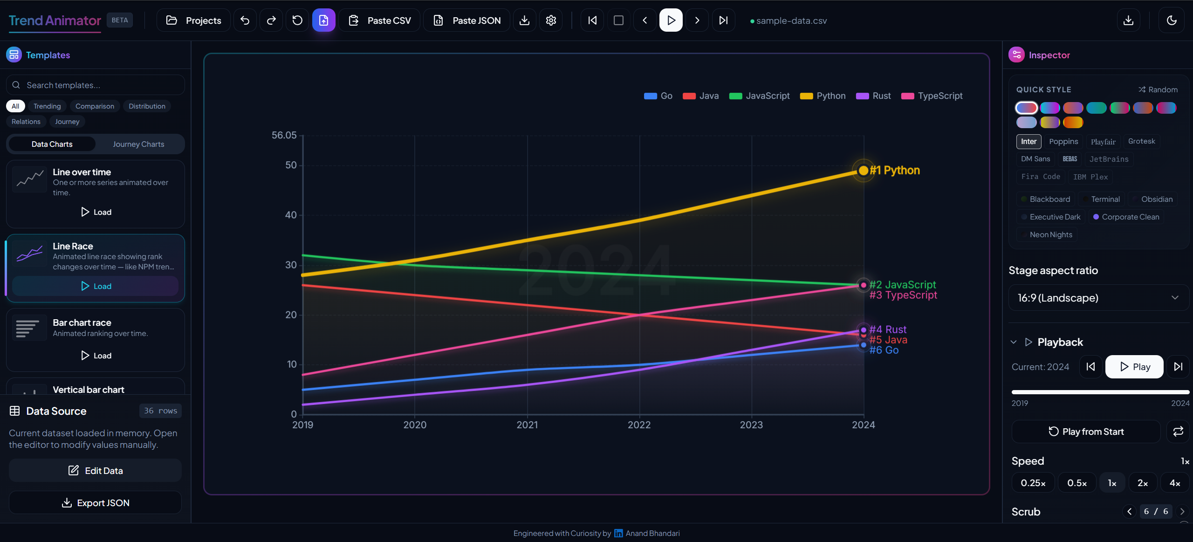Click the highlighted file upload icon

coord(323,20)
